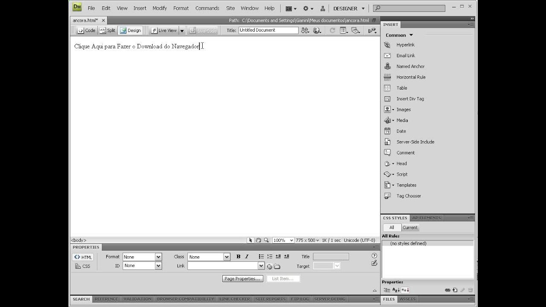The image size is (546, 307).
Task: Click the Refresh design view icon
Action: [x=332, y=30]
